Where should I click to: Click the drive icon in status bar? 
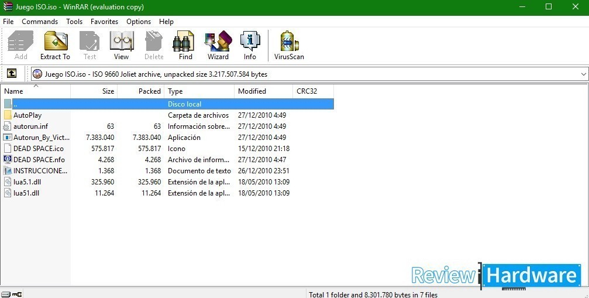coord(6,294)
